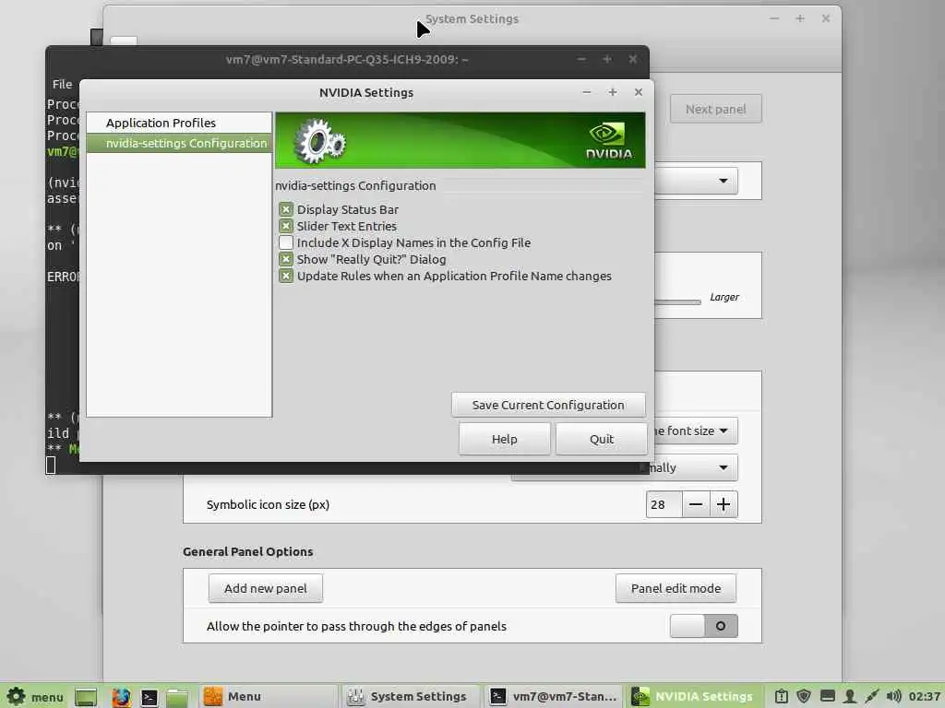Minimize the System Settings window

coord(774,18)
